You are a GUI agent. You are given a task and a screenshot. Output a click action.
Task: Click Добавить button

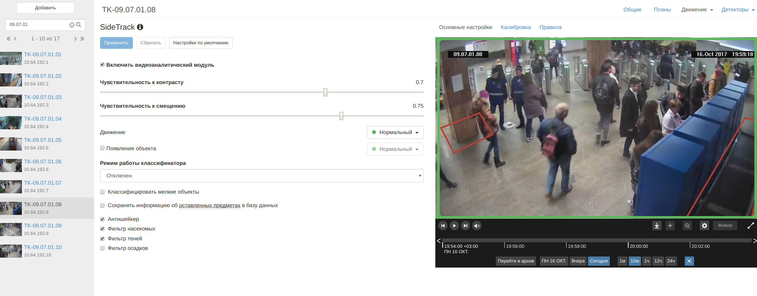pyautogui.click(x=45, y=8)
